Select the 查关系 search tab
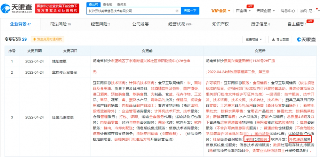 [121, 4]
